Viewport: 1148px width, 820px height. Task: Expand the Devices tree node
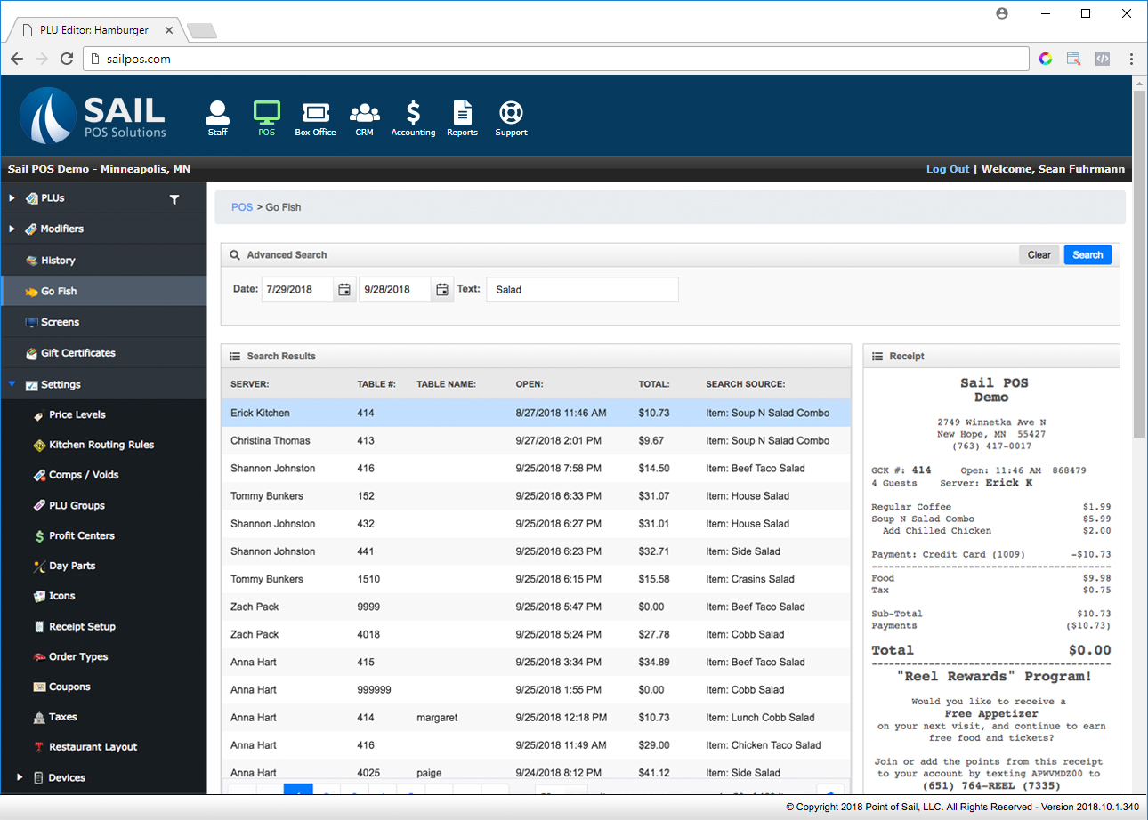pyautogui.click(x=20, y=777)
